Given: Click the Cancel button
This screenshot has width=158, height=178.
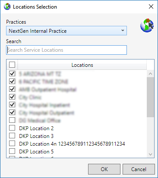Looking at the screenshot, I should pos(139,169).
